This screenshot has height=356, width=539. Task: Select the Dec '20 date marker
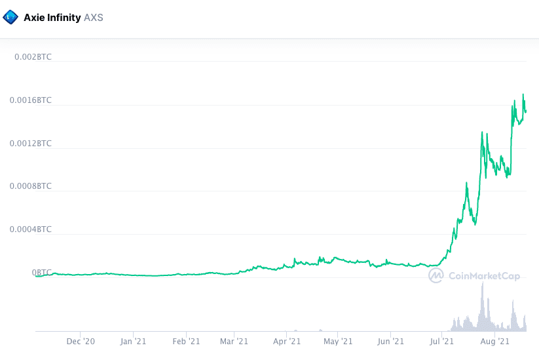81,342
